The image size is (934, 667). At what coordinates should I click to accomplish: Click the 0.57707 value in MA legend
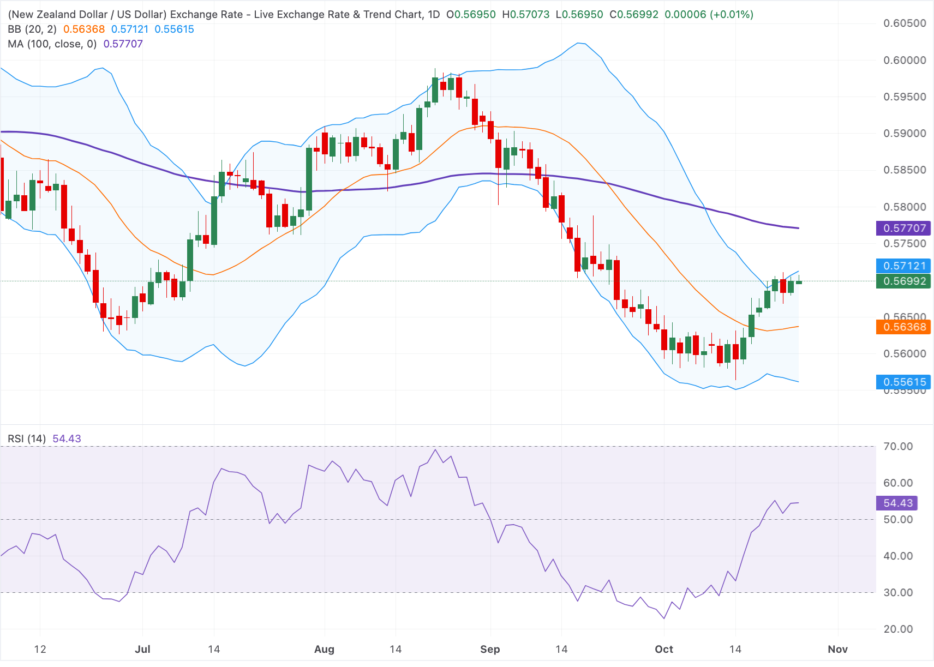click(123, 44)
